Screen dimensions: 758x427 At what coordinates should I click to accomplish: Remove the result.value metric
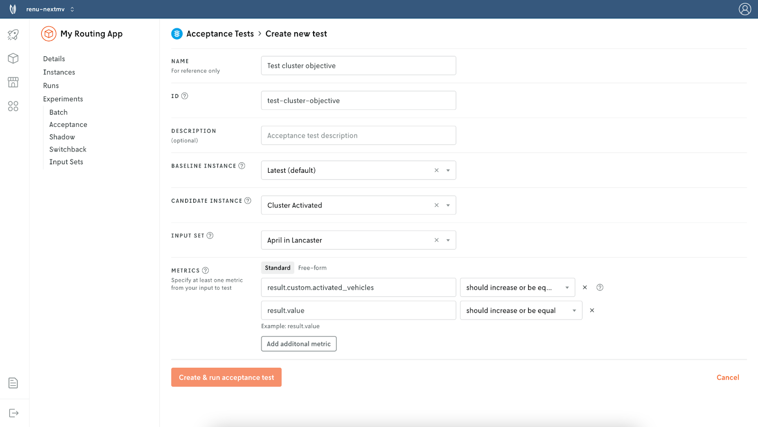(x=592, y=311)
